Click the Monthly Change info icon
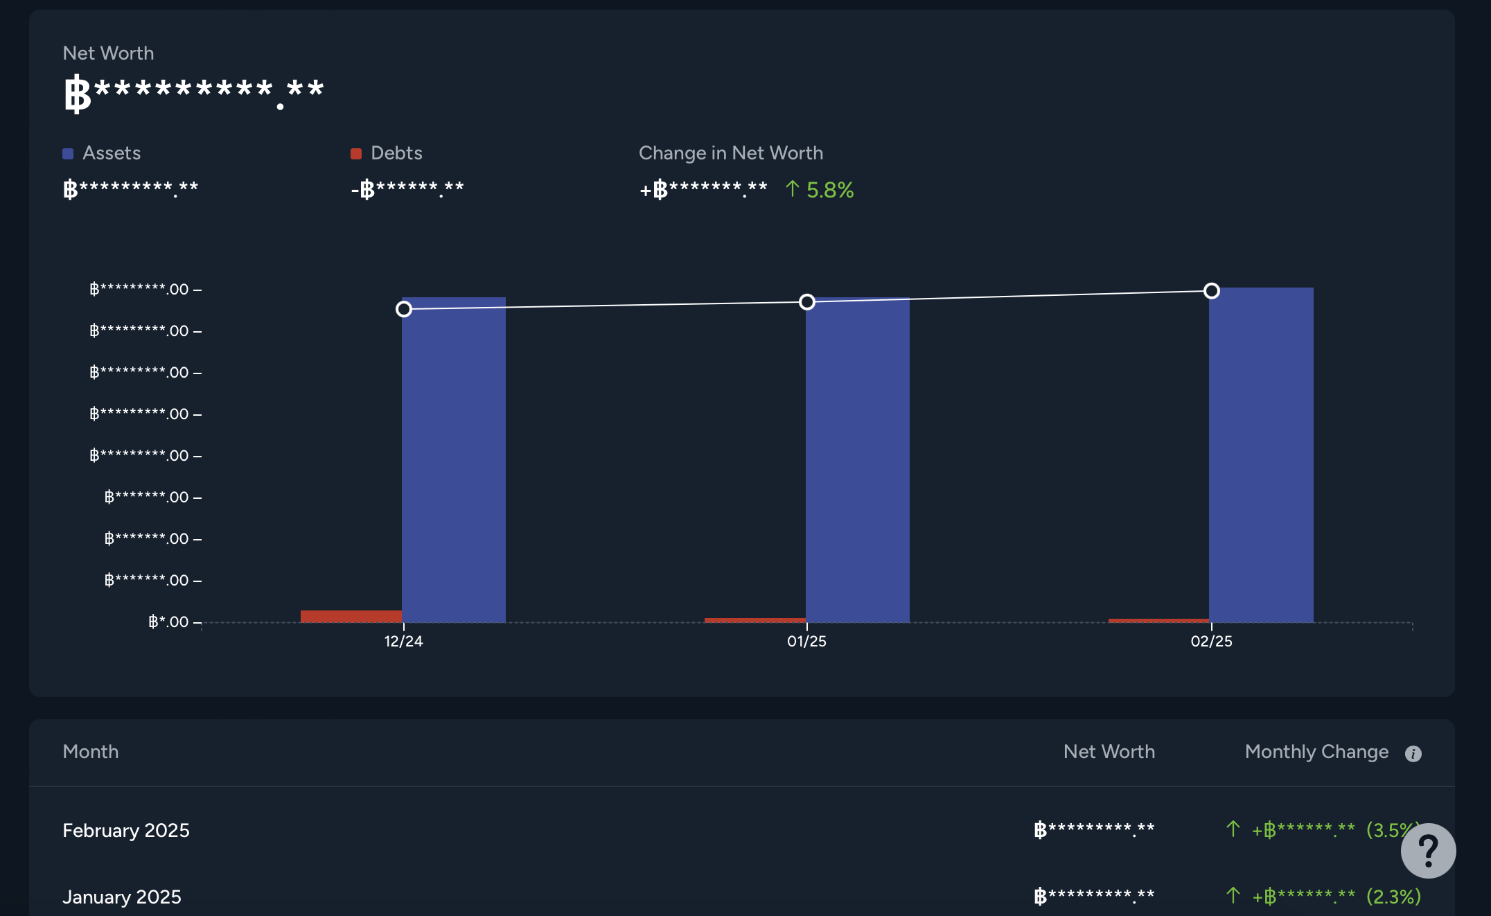The width and height of the screenshot is (1491, 916). [1413, 754]
